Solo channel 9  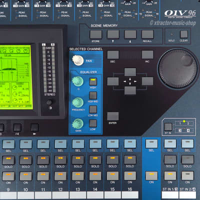8,160
